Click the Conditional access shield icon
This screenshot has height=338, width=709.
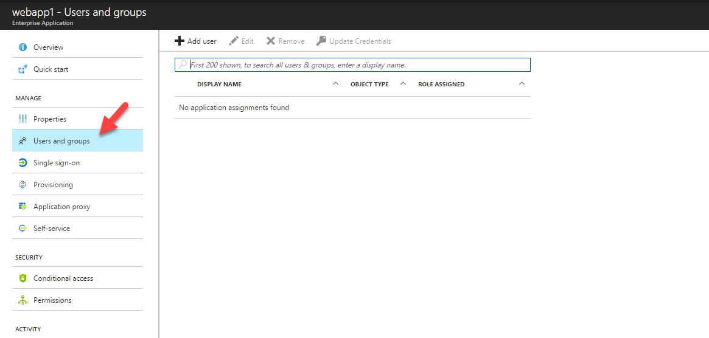point(23,278)
